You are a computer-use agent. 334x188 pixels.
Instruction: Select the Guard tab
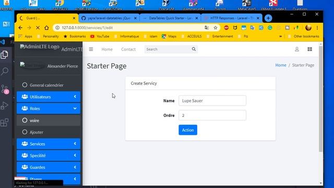(x=47, y=18)
